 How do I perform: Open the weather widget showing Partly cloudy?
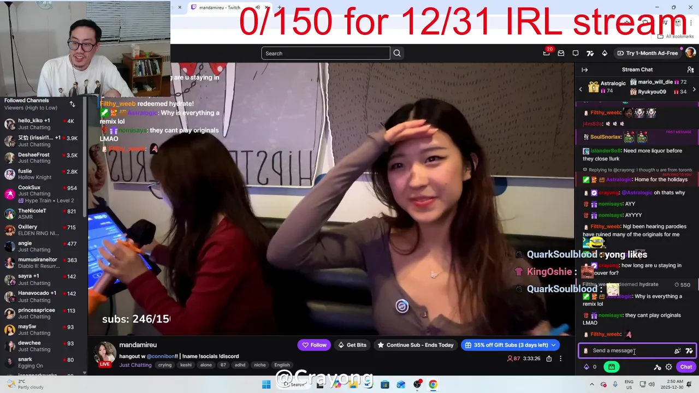tap(24, 384)
